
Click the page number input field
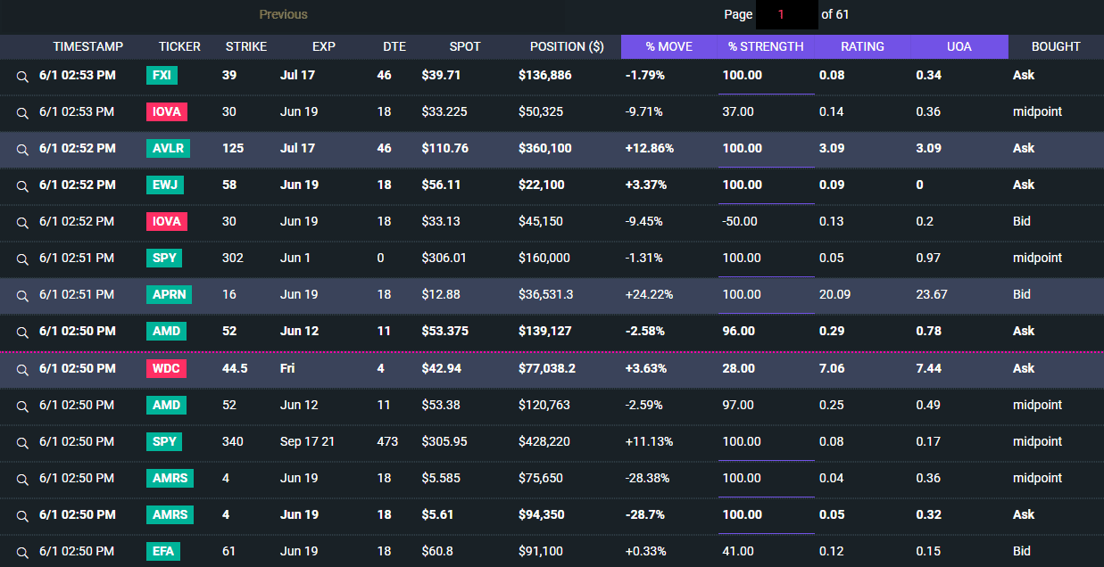[786, 14]
